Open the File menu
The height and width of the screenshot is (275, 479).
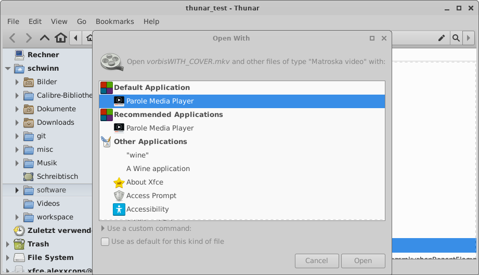(x=13, y=21)
